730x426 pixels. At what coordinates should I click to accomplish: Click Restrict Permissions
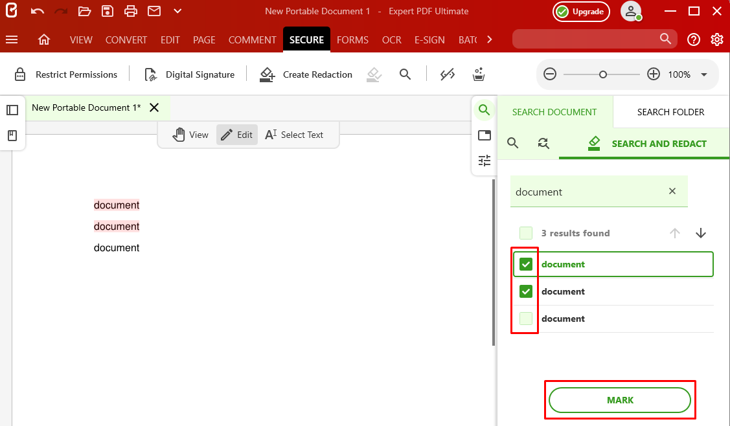(65, 74)
